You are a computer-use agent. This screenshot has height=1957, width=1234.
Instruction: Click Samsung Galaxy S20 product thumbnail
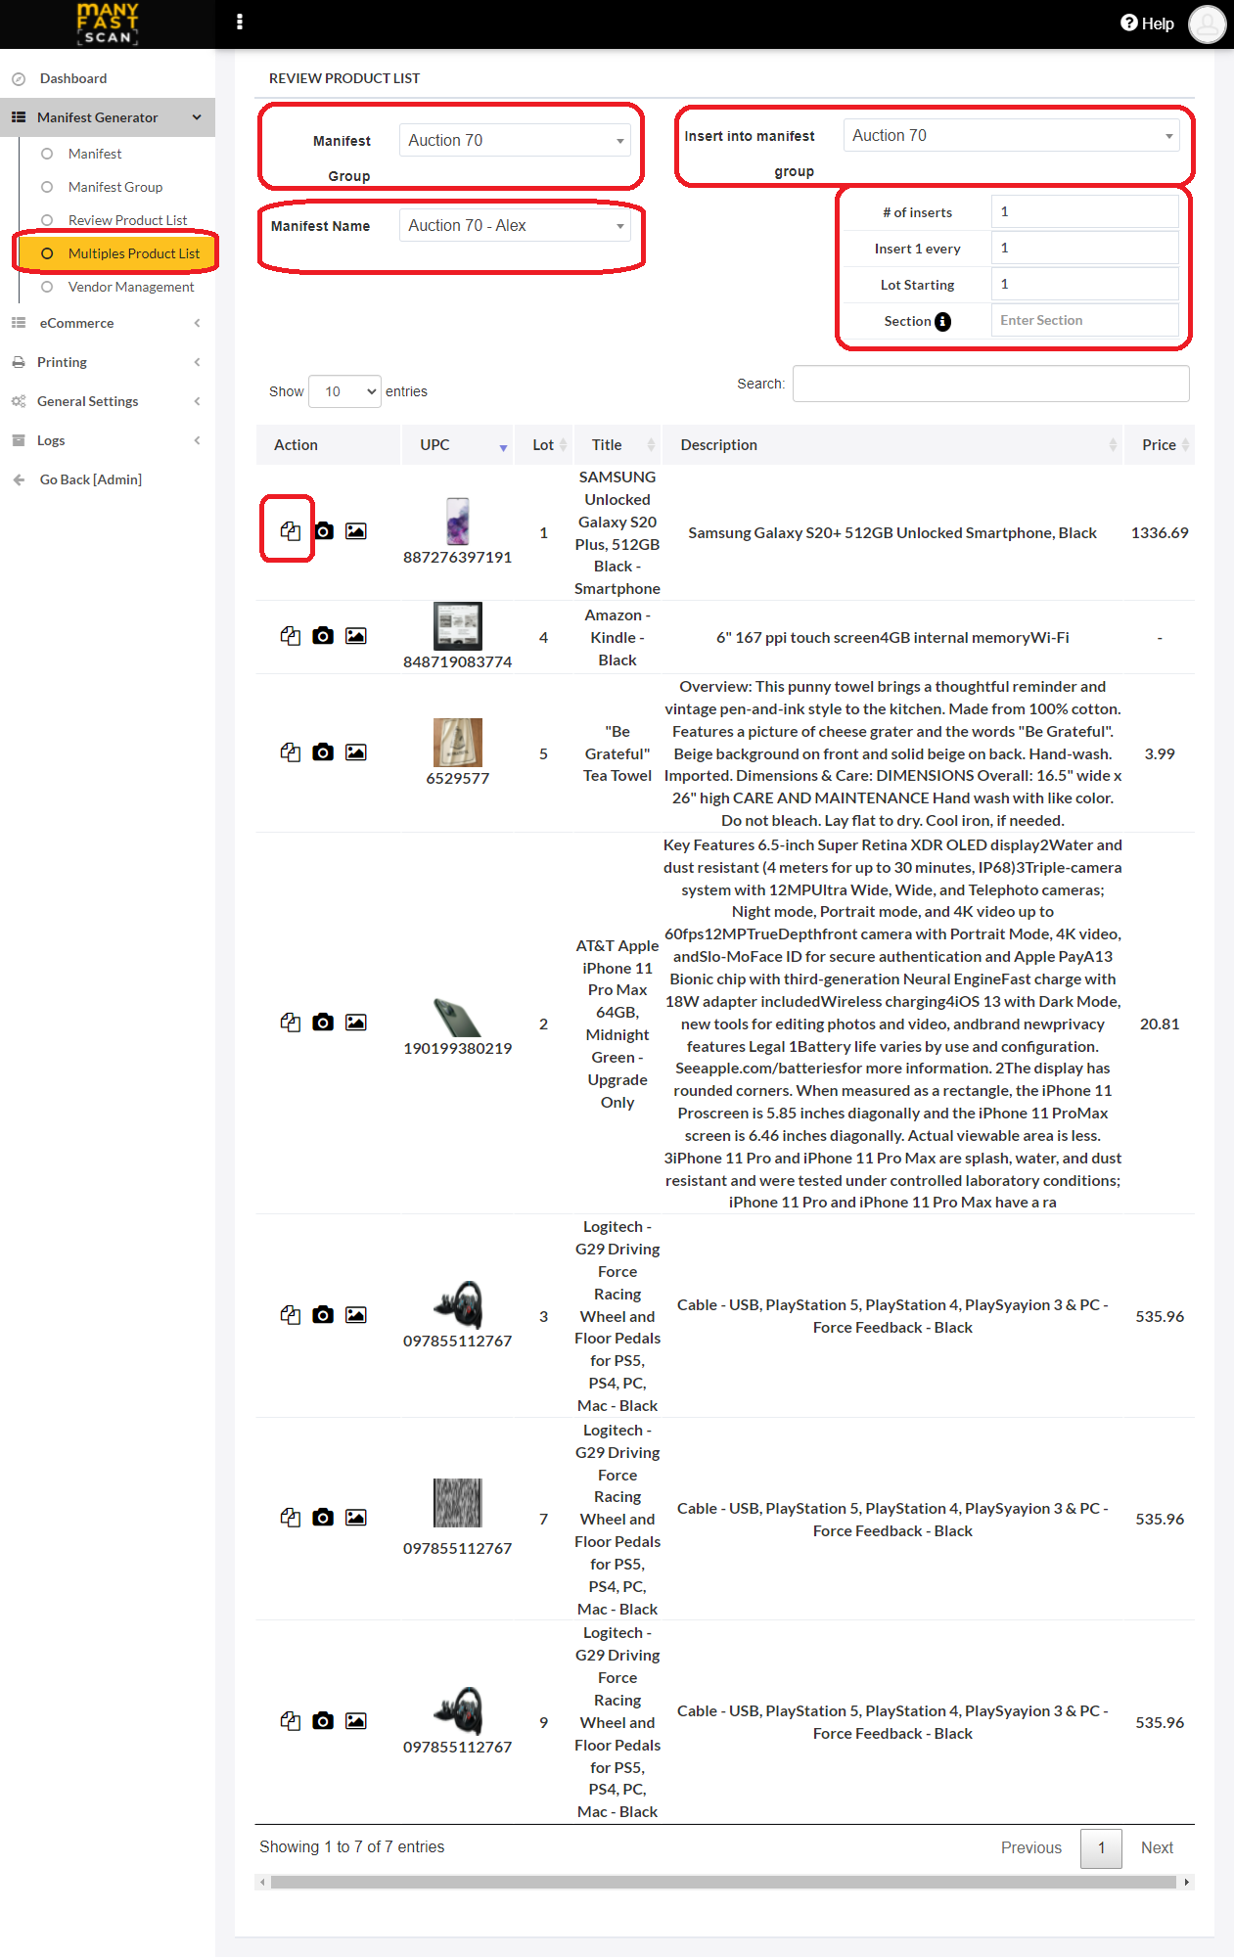458,521
